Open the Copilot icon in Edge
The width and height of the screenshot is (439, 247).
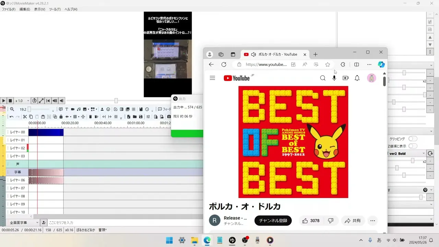point(381,64)
